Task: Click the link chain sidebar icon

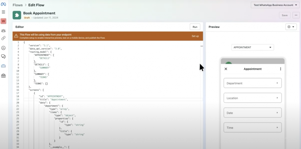Action: [4, 38]
